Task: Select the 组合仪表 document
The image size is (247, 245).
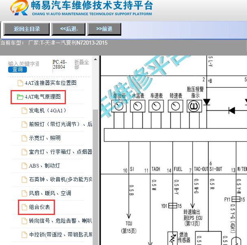Action: [x=39, y=207]
